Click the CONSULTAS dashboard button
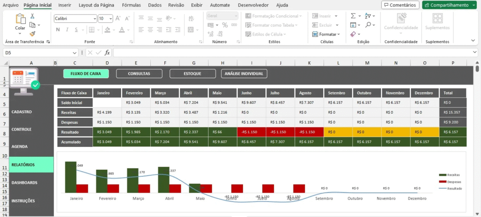 click(x=139, y=73)
